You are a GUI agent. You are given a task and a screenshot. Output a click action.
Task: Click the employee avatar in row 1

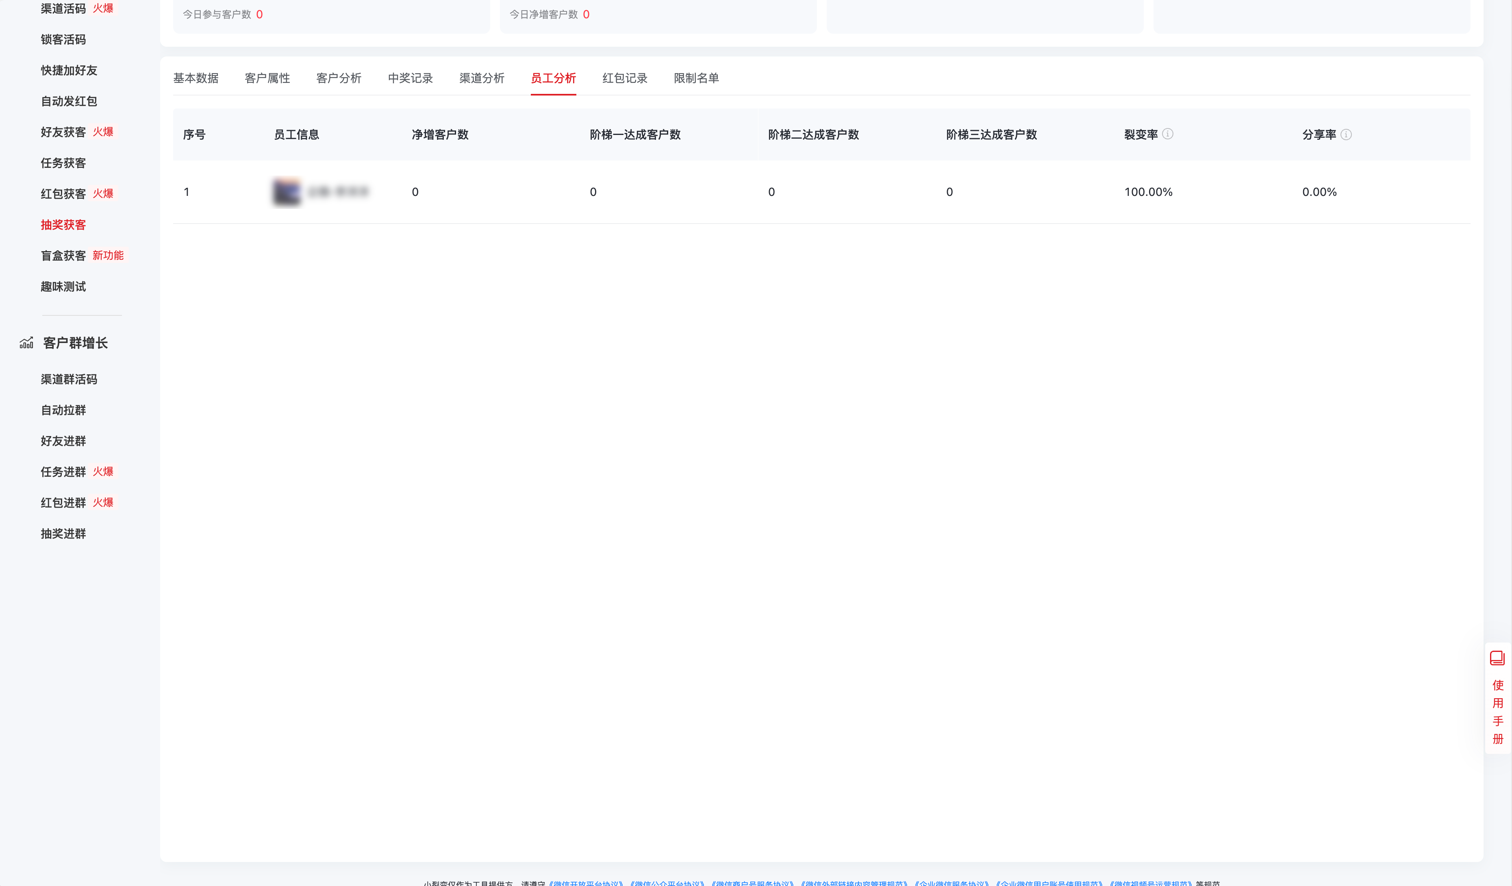[286, 193]
